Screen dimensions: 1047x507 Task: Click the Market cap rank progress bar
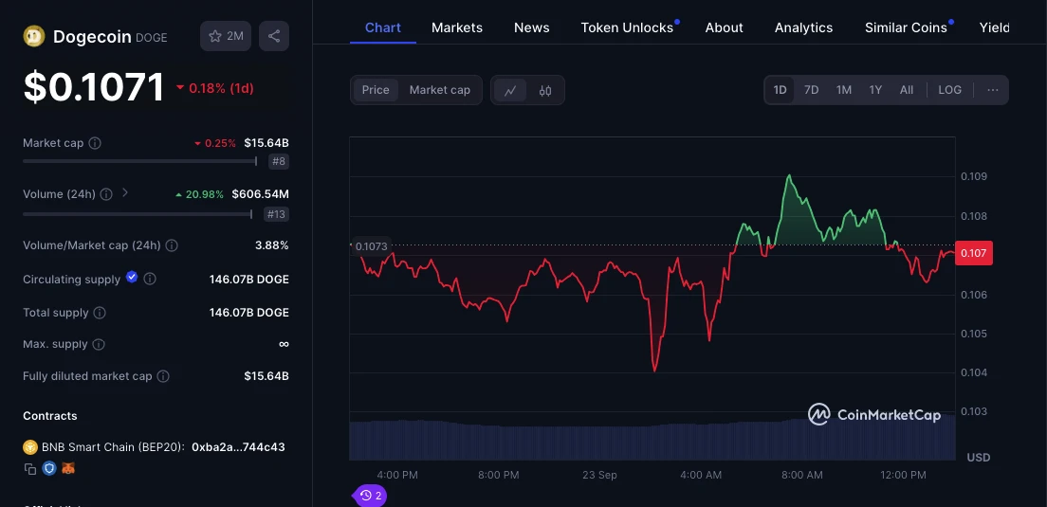click(x=140, y=161)
